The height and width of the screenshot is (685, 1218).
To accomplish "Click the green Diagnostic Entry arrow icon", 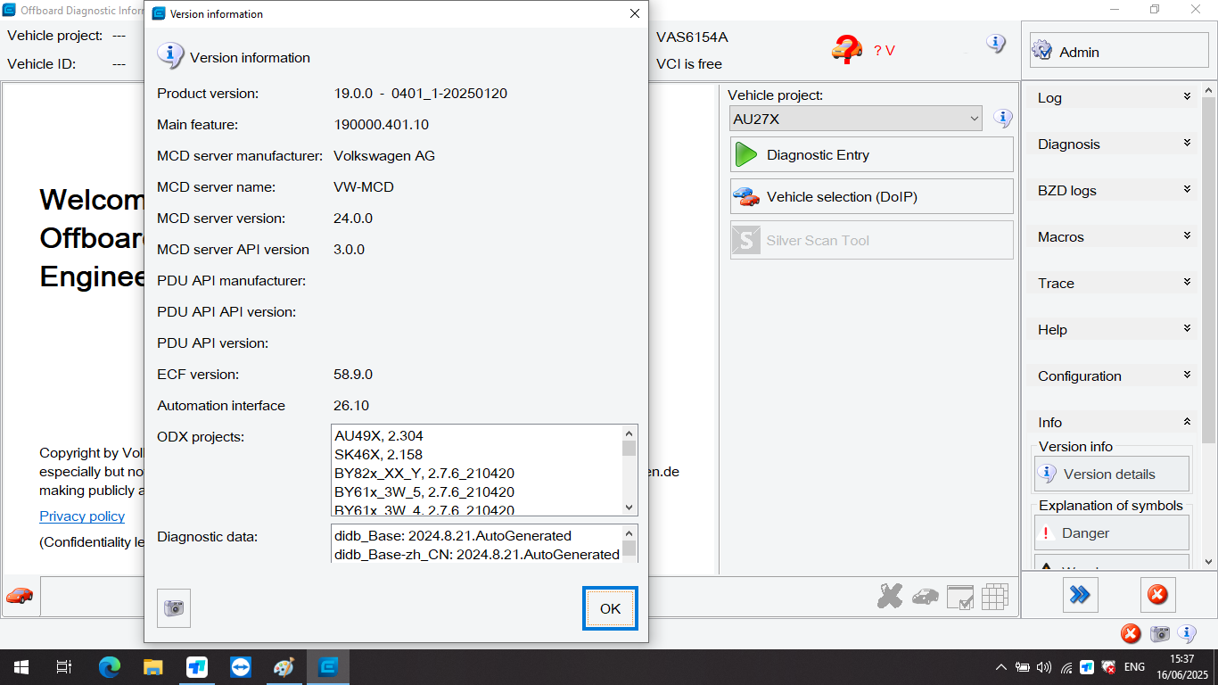I will (747, 153).
